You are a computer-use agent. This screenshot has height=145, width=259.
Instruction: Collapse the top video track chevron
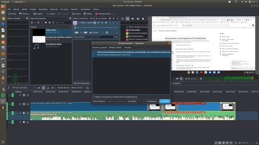tap(10, 95)
